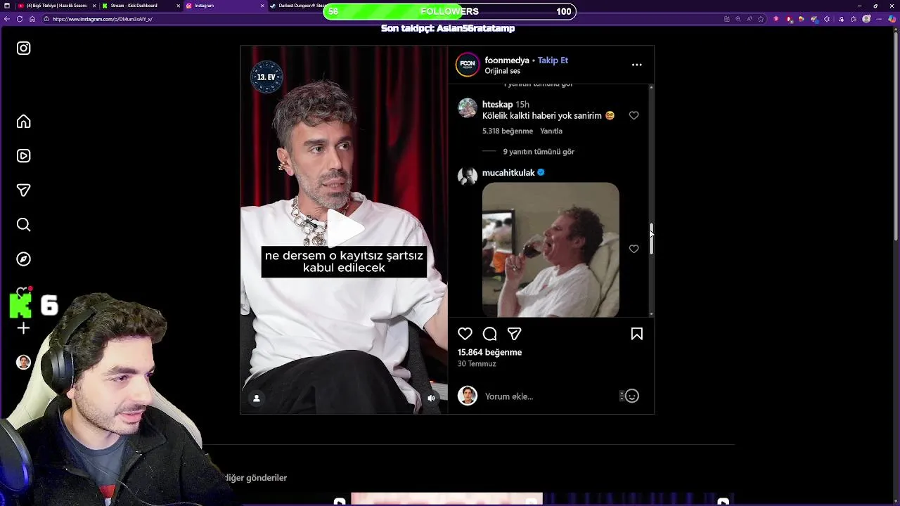View post likes '15.864 beğenme'

490,352
